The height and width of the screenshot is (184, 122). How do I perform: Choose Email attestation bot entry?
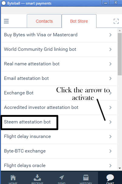[x=59, y=78]
